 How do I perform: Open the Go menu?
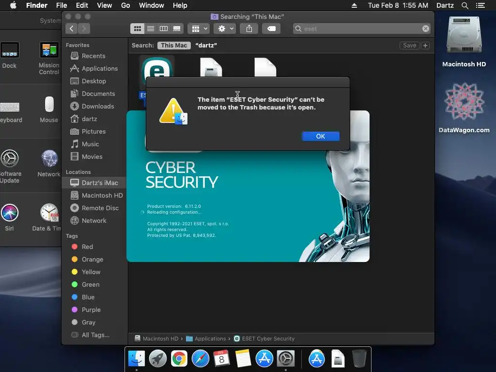click(125, 5)
